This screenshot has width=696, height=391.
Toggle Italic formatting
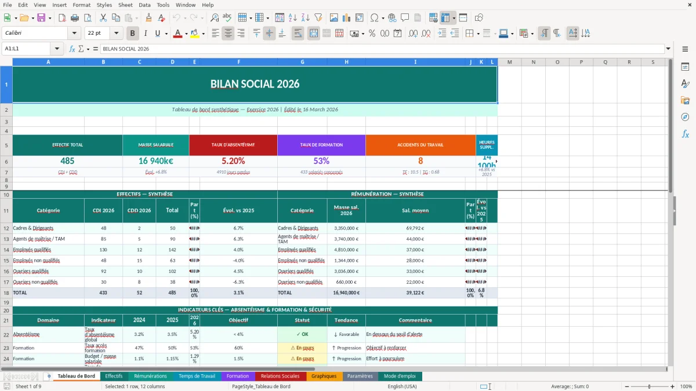145,34
